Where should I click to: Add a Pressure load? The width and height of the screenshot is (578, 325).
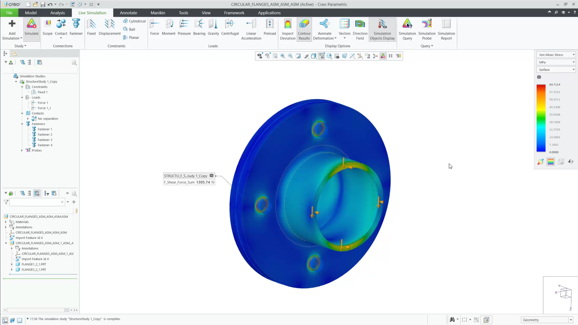click(x=184, y=29)
